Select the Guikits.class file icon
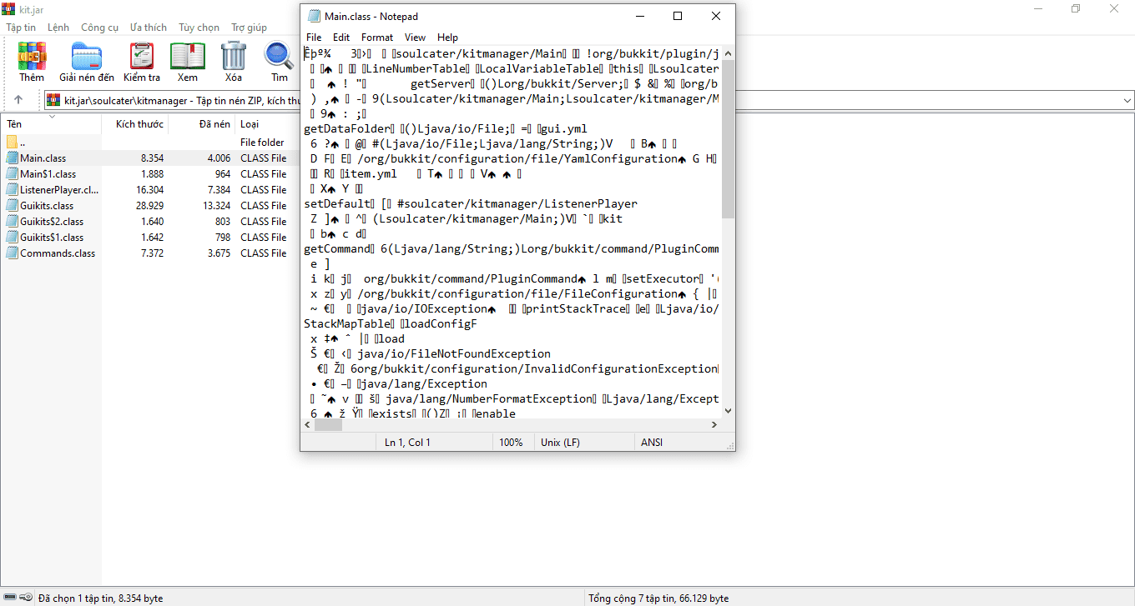 13,206
